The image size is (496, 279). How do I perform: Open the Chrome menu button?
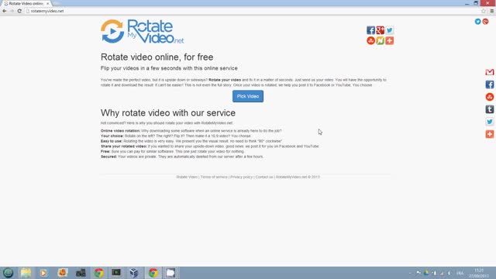coord(492,11)
